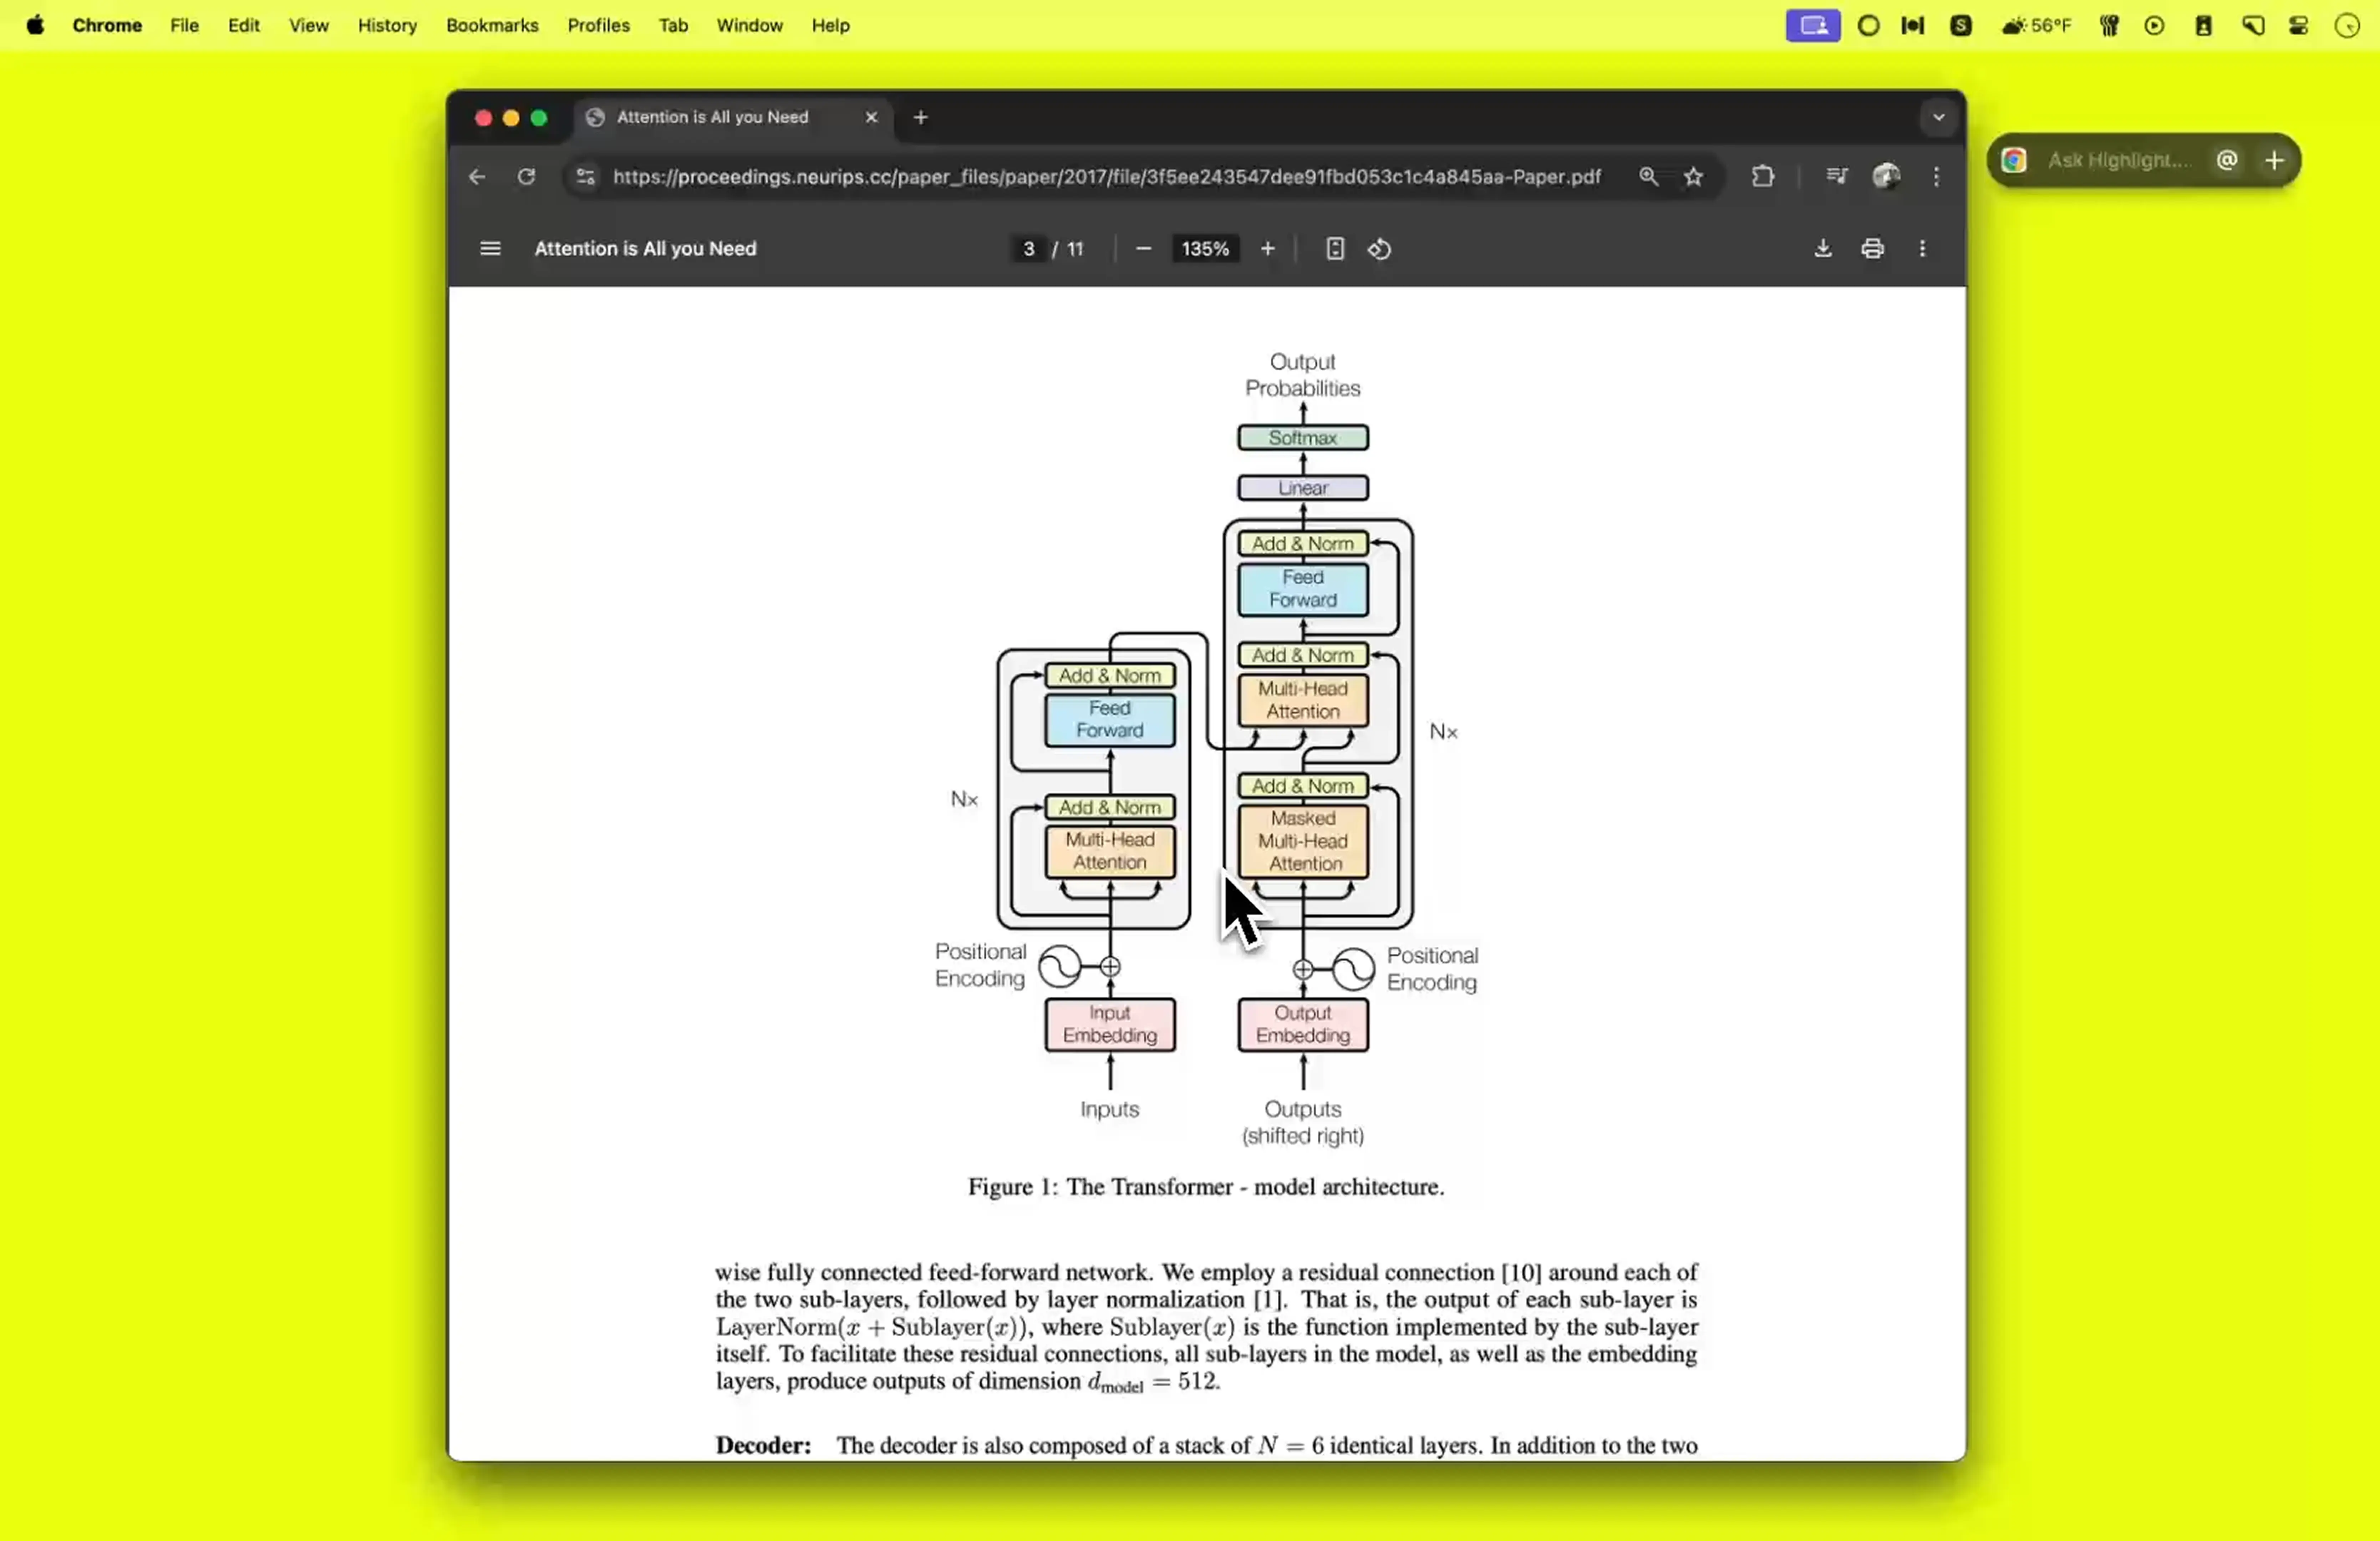Screen dimensions: 2380x1541
Task: Click the Highlight app logo icon
Action: click(x=2014, y=160)
